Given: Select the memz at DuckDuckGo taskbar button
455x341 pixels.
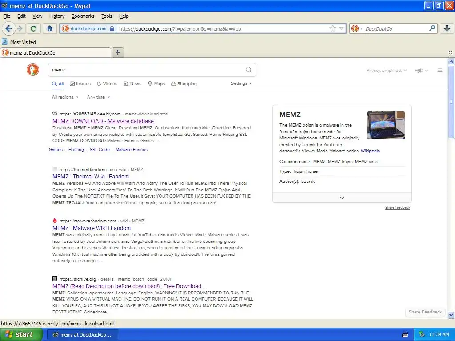Looking at the screenshot, I should (82, 335).
